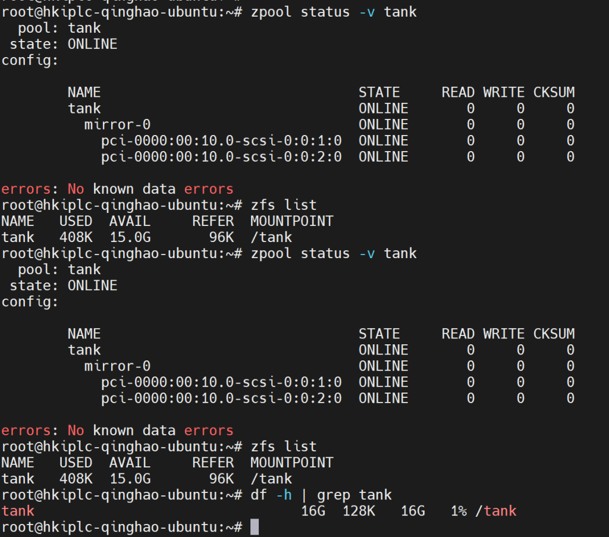The image size is (609, 537).
Task: Click the first "zpool status -v tank" command
Action: 333,12
